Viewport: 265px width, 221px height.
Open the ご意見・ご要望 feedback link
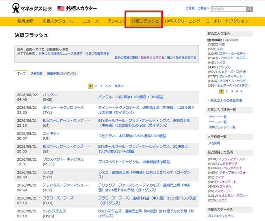click(x=196, y=8)
